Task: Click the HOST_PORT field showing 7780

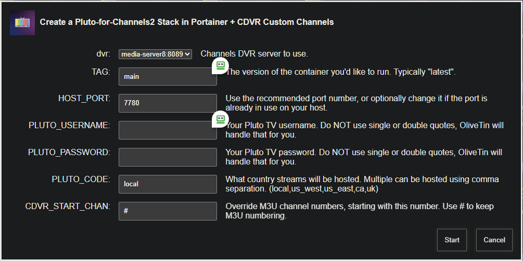Action: [168, 103]
